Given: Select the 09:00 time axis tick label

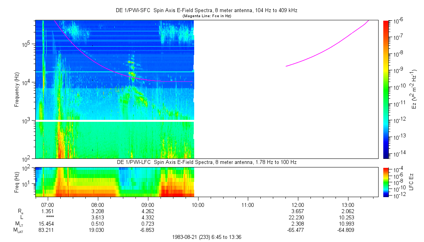Looking at the screenshot, I should (x=148, y=205).
